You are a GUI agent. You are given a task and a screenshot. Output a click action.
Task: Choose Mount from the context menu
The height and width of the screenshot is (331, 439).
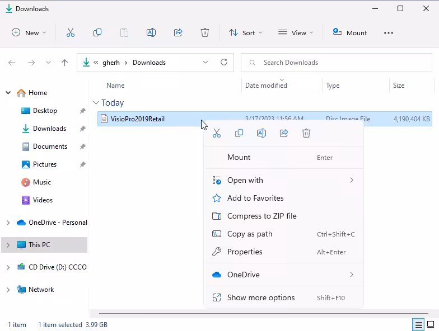coord(284,158)
